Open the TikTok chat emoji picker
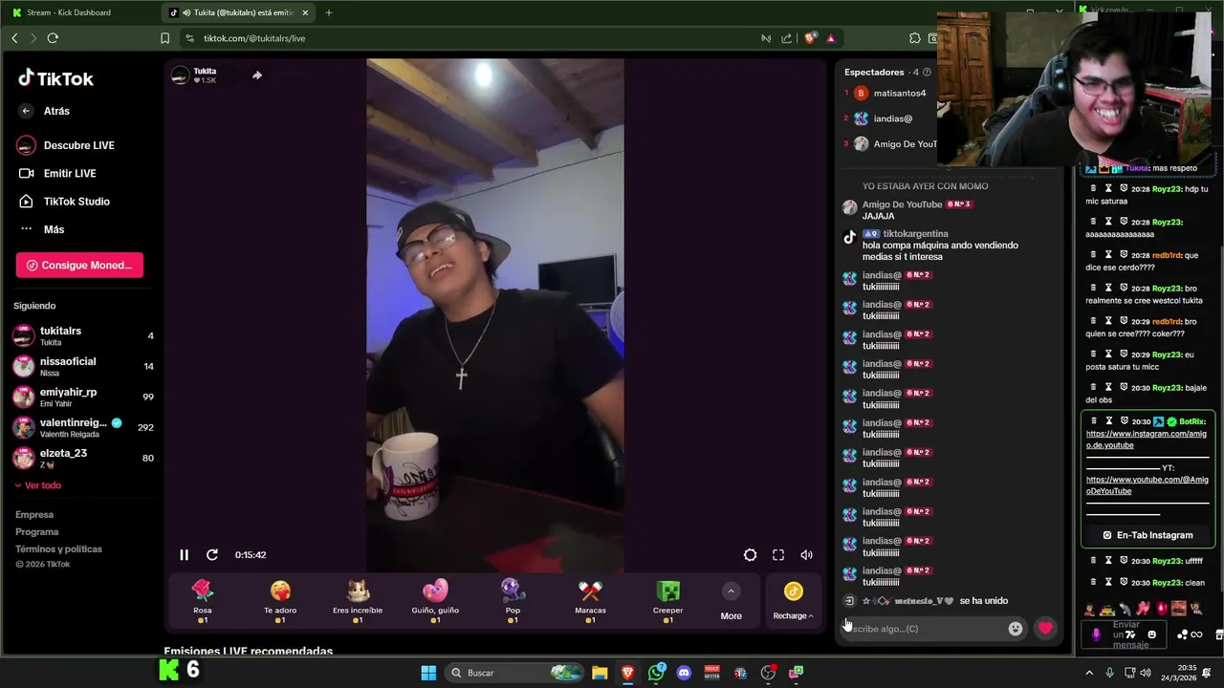The height and width of the screenshot is (688, 1224). [x=1015, y=629]
